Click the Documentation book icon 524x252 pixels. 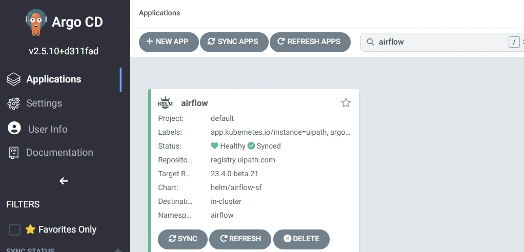point(14,153)
